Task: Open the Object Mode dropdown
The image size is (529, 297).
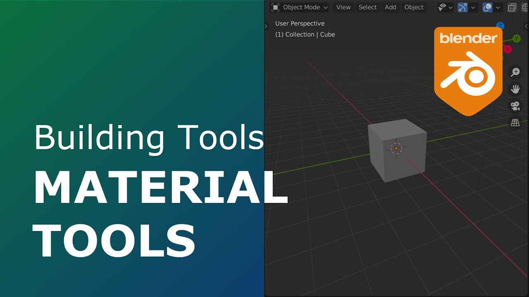Action: tap(300, 7)
